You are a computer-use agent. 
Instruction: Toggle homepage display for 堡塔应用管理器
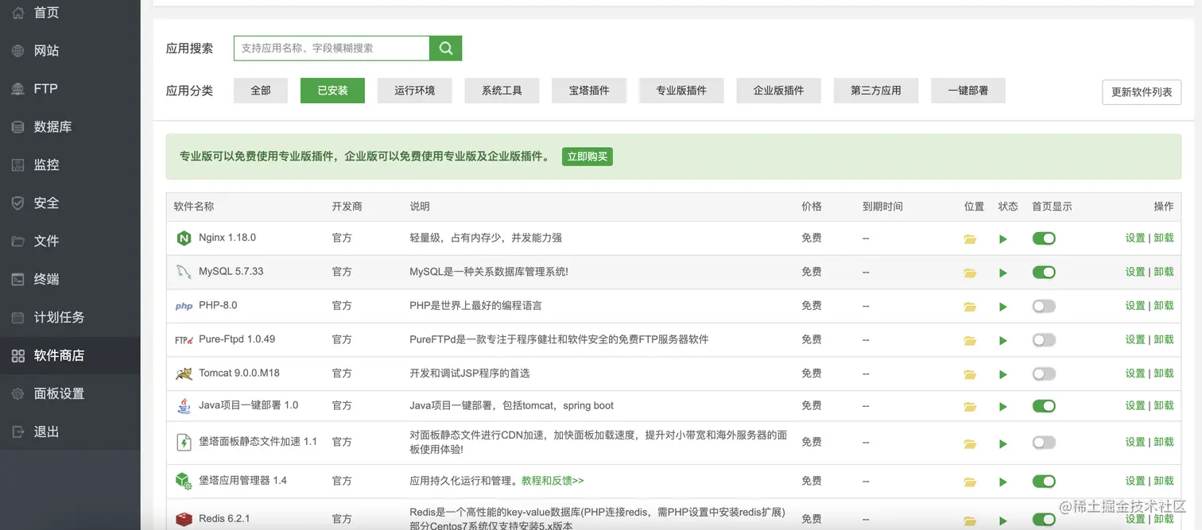(1044, 481)
